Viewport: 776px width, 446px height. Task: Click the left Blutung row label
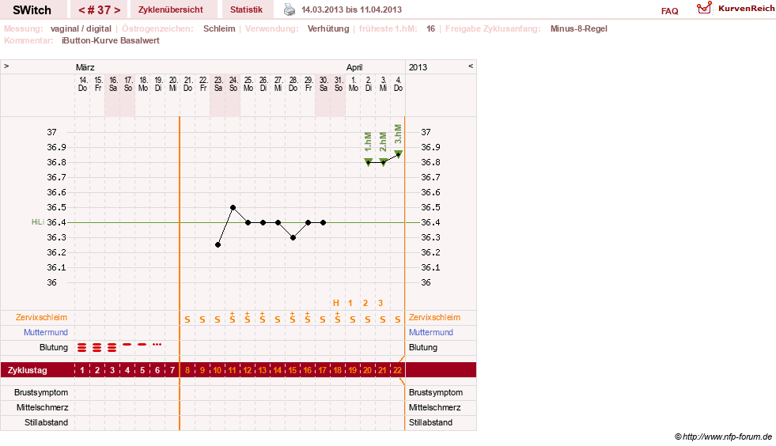click(x=54, y=347)
